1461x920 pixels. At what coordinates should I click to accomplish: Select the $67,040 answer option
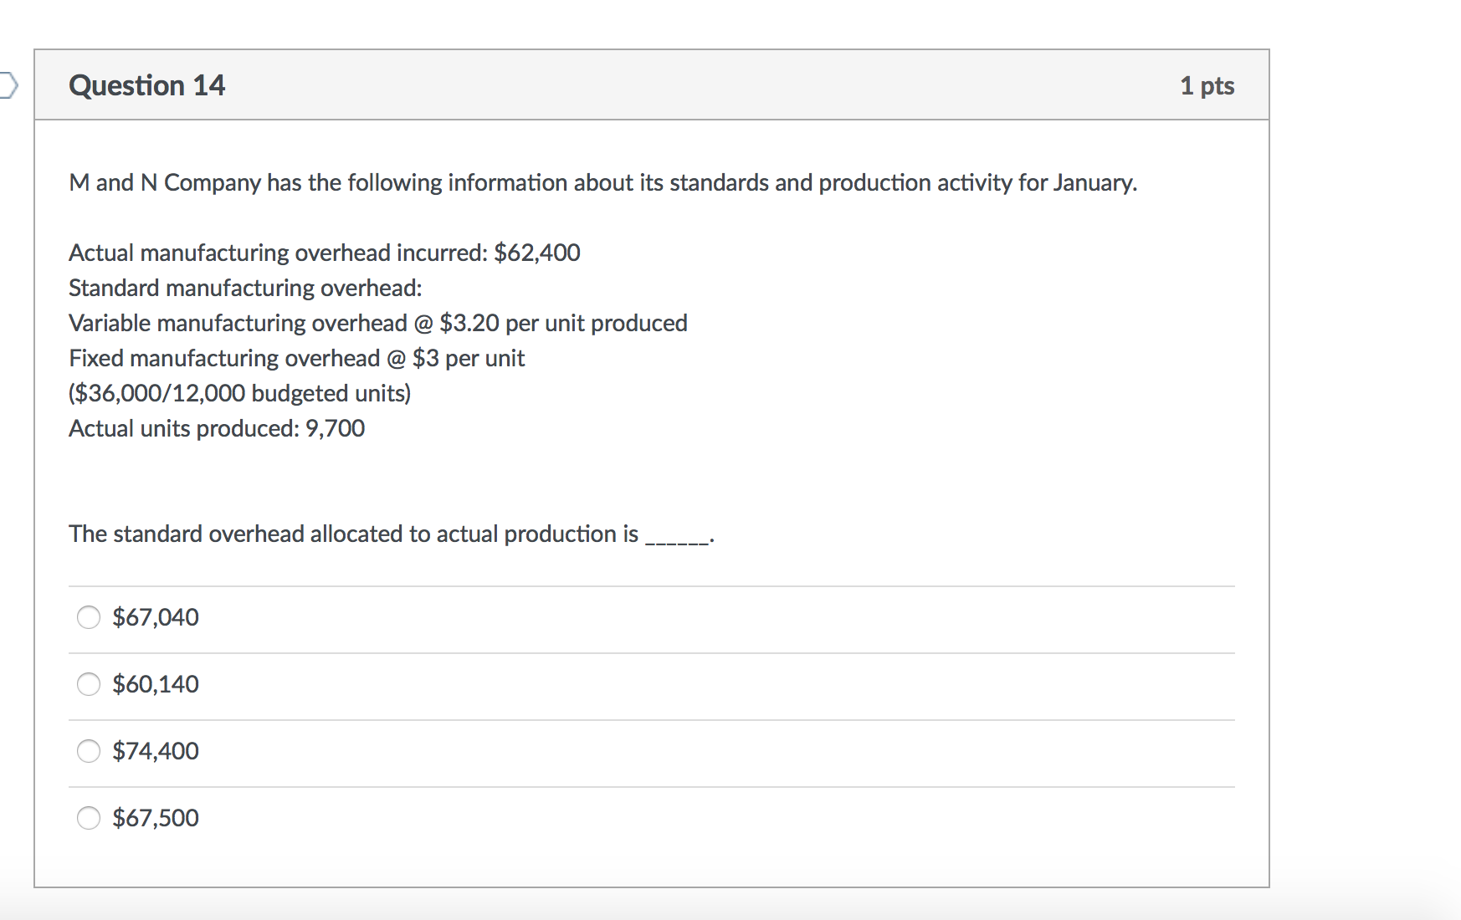pyautogui.click(x=89, y=617)
